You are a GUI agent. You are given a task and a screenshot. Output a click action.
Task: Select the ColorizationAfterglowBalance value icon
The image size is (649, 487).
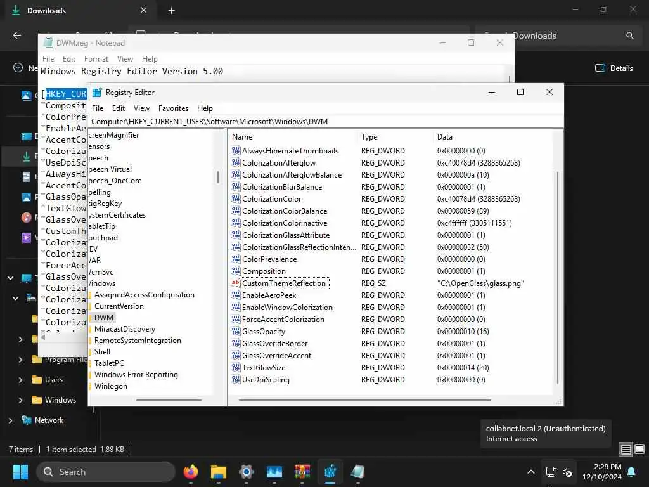click(236, 175)
